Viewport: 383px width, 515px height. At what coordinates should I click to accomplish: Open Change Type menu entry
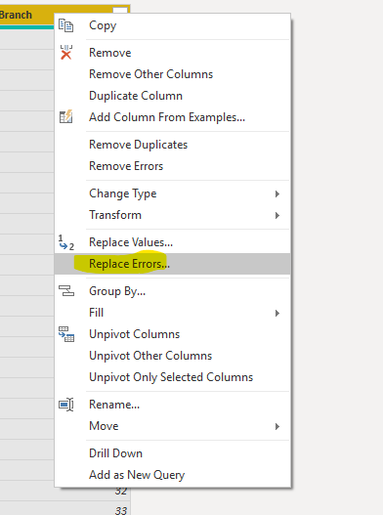click(x=173, y=193)
